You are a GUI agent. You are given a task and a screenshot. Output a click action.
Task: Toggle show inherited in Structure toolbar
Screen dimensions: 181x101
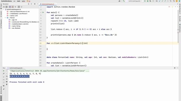point(15,7)
